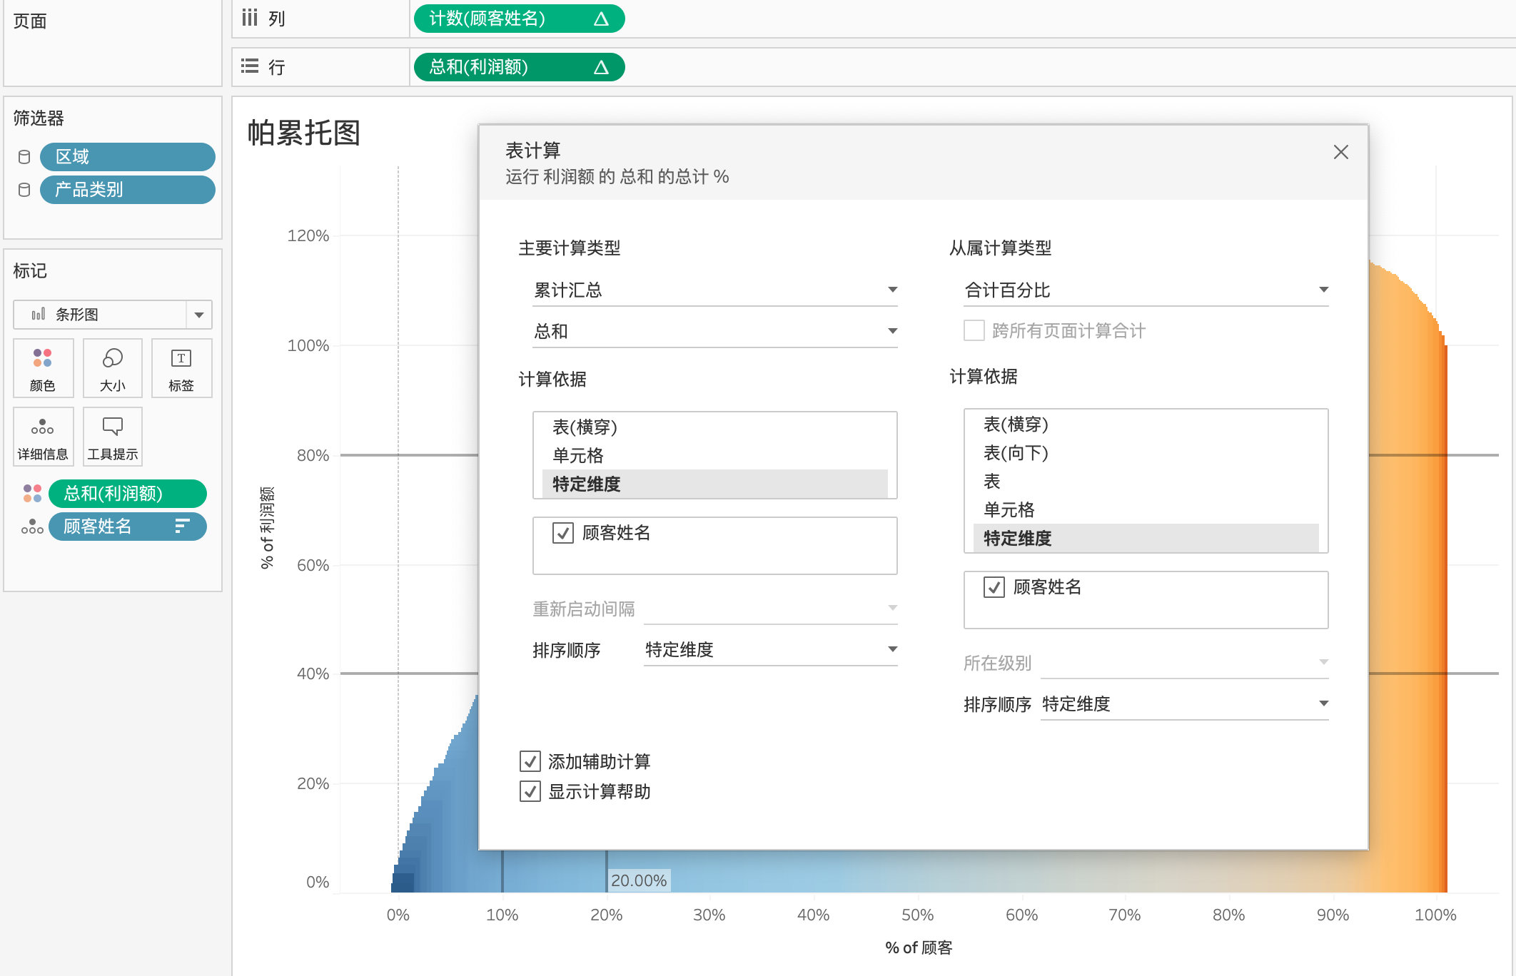Click the delta icon on 计数(顾客姓名) pill

(x=604, y=19)
